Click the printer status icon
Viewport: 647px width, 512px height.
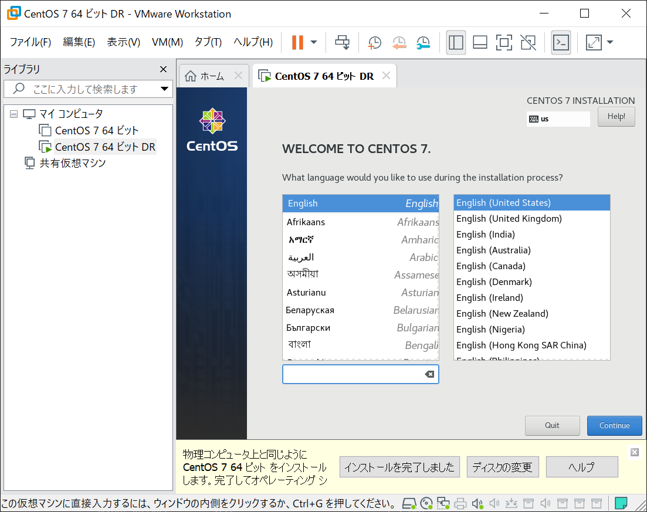point(460,503)
